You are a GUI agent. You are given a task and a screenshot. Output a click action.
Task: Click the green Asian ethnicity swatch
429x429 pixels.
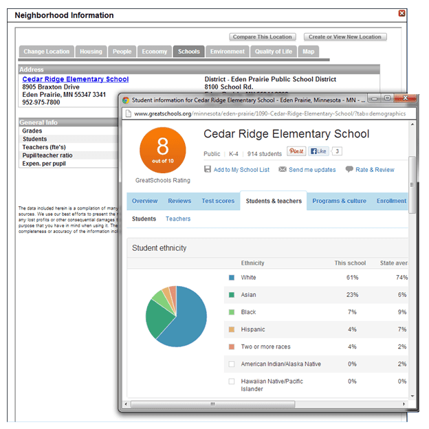(232, 295)
